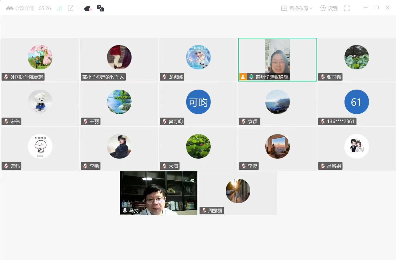Click the 外国语学院夏琪 avatar picture
This screenshot has width=396, height=260.
coord(40,57)
